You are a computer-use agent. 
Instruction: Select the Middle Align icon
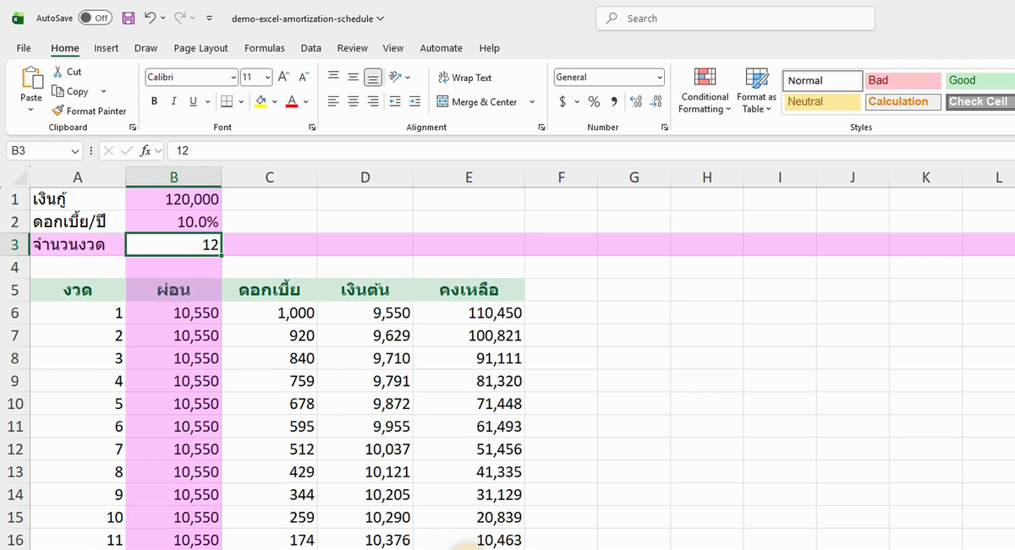(x=353, y=77)
